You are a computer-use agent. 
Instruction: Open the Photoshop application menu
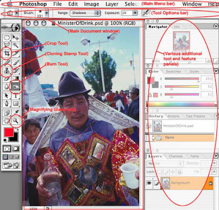click(33, 4)
